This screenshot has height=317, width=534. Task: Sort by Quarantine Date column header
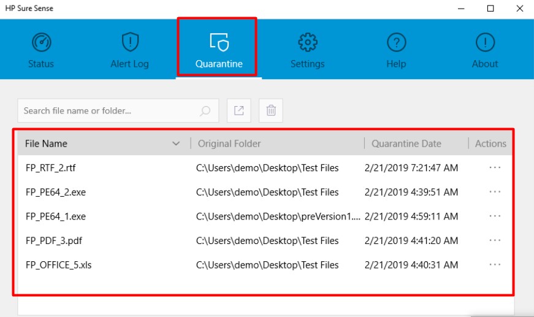coord(406,143)
